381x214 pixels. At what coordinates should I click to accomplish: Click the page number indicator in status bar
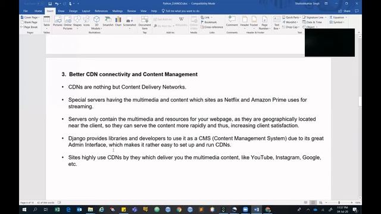[27, 202]
